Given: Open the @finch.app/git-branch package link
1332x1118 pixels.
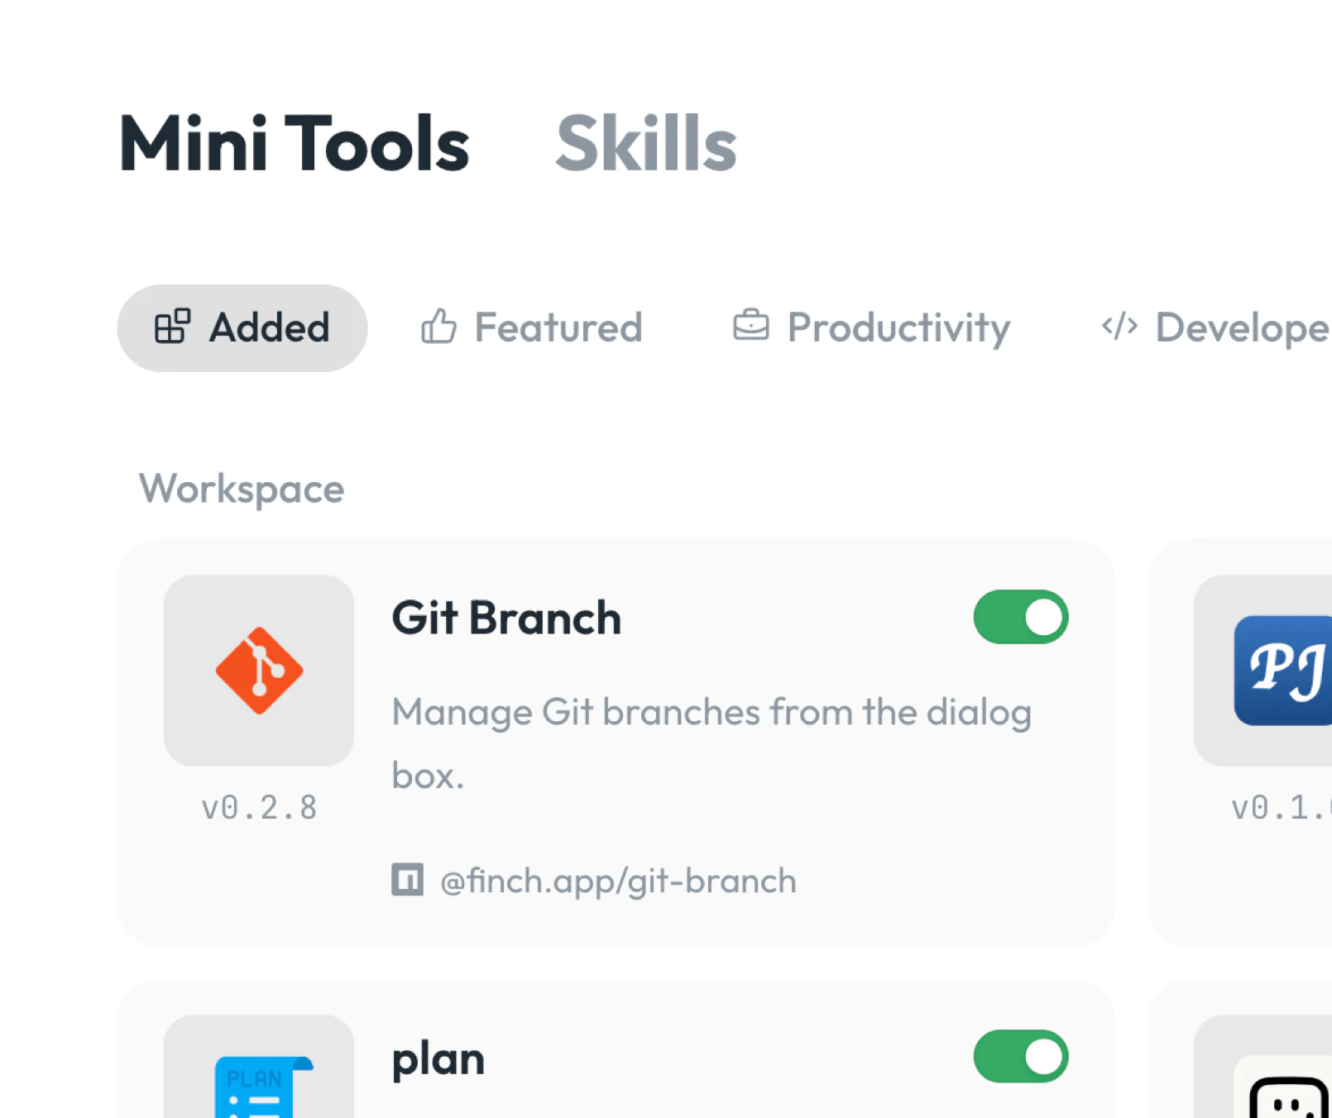Looking at the screenshot, I should pyautogui.click(x=618, y=881).
